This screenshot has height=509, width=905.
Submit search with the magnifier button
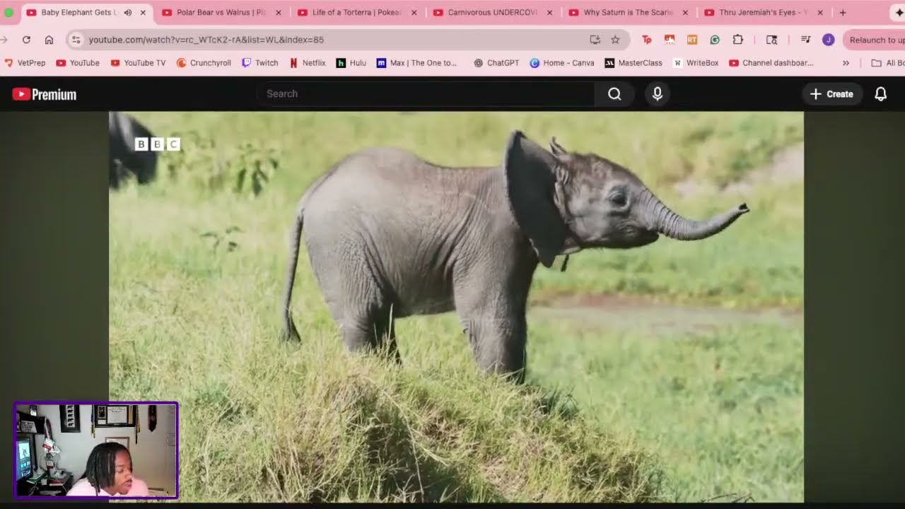tap(614, 94)
